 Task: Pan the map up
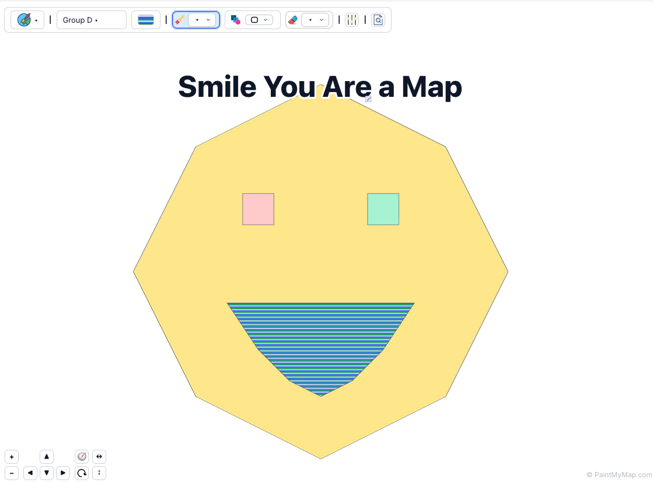pyautogui.click(x=47, y=457)
